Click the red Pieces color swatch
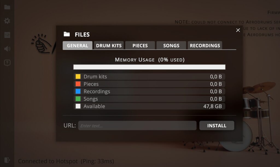 [x=78, y=84]
